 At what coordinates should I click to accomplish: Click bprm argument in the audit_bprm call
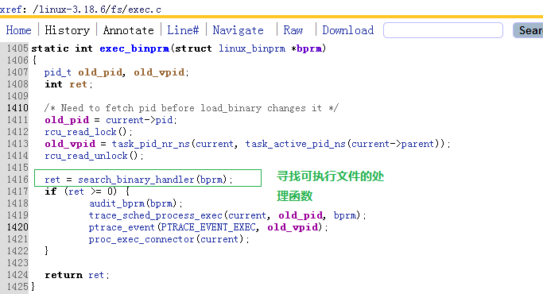coord(161,203)
